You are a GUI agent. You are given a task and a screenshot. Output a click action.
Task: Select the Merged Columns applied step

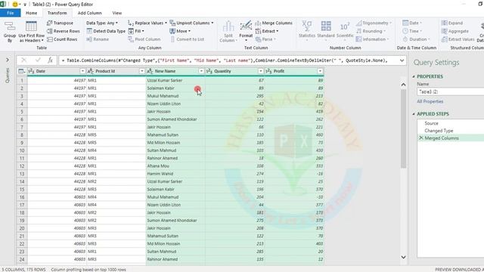coord(442,138)
